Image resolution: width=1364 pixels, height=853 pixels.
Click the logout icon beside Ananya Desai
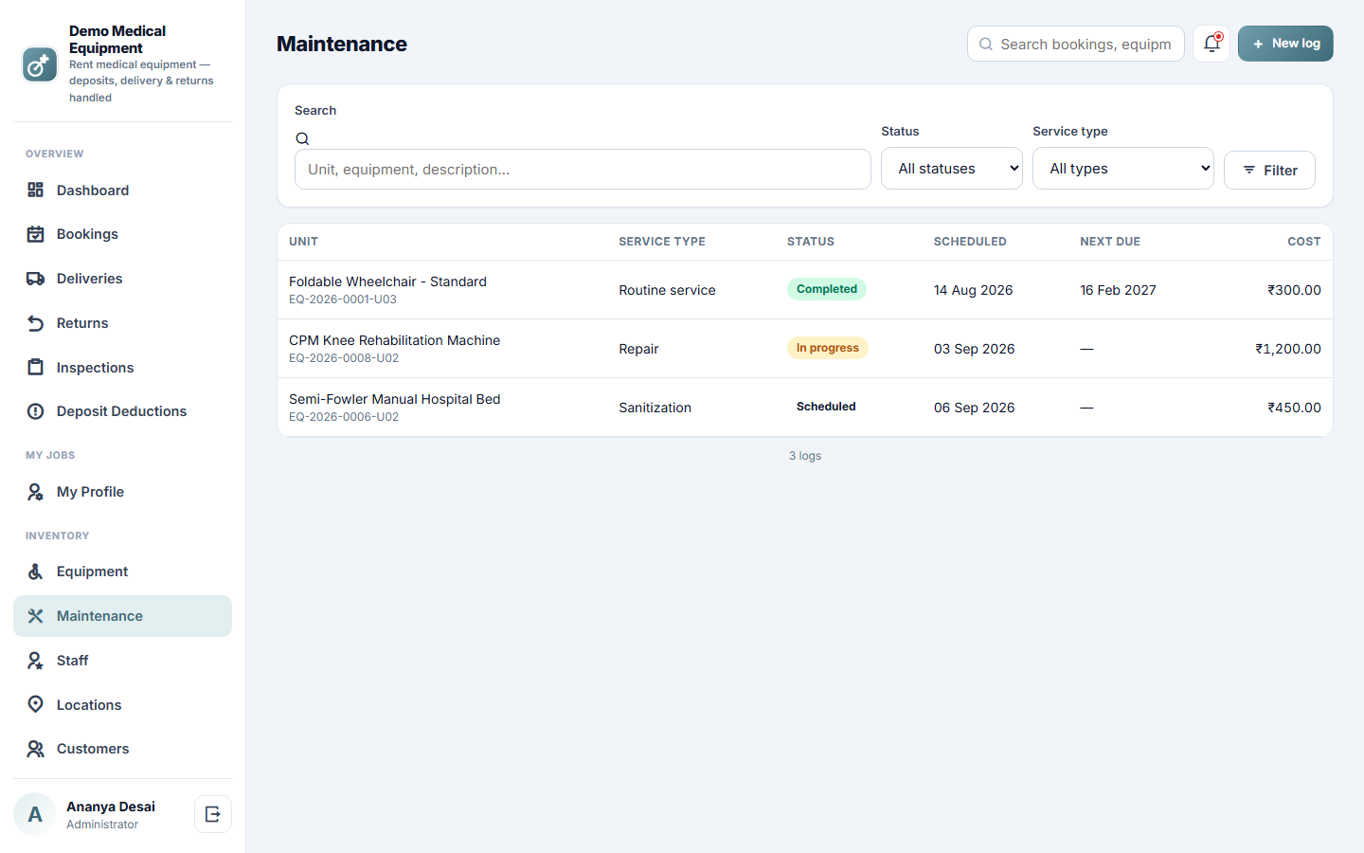coord(213,814)
